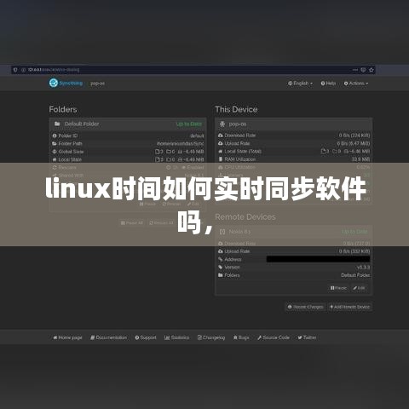Open the Documentation footer link
Image resolution: width=409 pixels, height=409 pixels.
coord(108,337)
